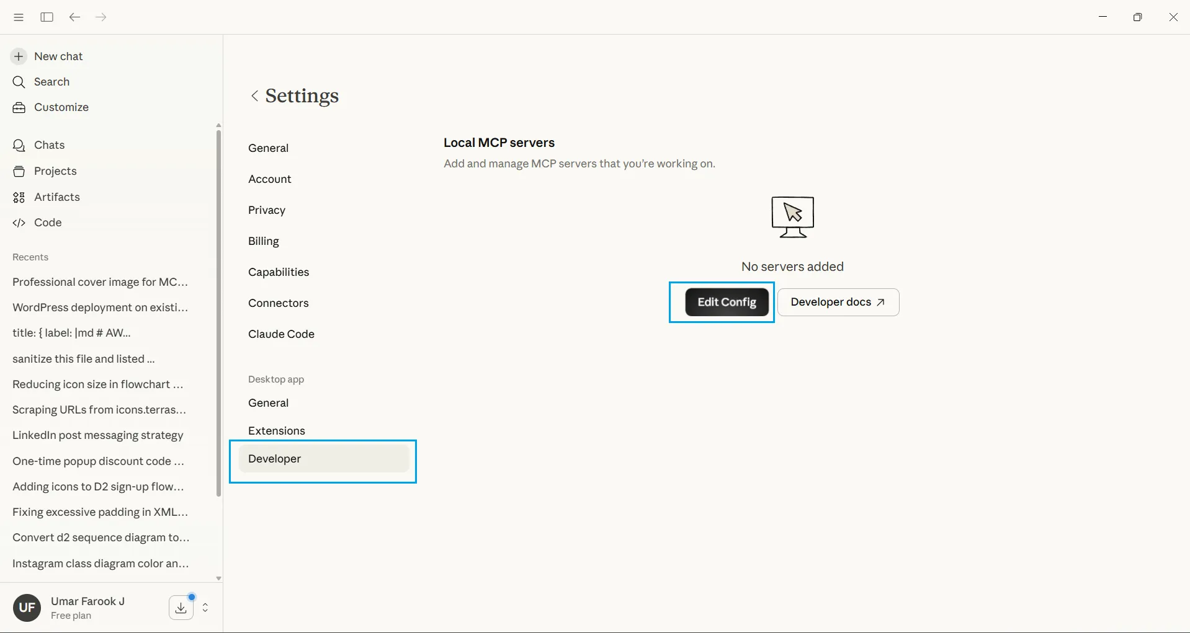
Task: Switch to the Privacy settings tab
Action: pos(267,210)
